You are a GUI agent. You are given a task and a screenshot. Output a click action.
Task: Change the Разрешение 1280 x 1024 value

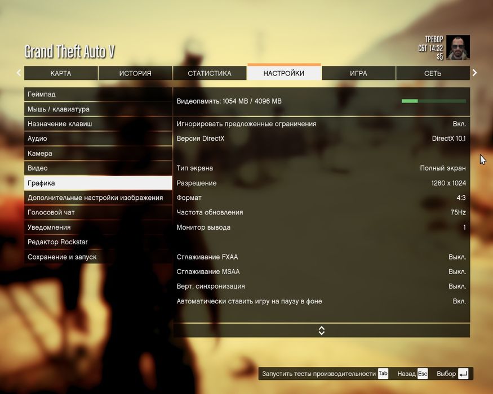[321, 183]
